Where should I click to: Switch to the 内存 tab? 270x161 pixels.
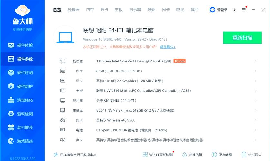point(90,10)
